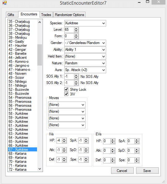Select encounter 66 - Xurkitree
This screenshot has height=184, width=167.
(x=23, y=146)
